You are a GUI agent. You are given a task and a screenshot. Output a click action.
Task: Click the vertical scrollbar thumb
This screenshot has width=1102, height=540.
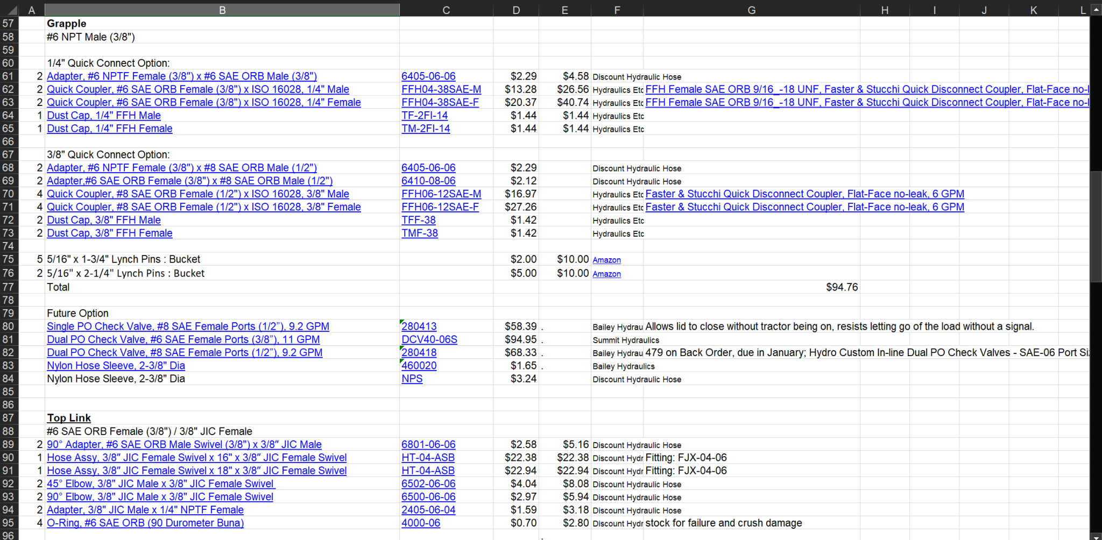(1096, 226)
